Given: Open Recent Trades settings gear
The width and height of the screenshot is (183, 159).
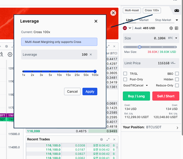Looking at the screenshot, I should coord(101,139).
